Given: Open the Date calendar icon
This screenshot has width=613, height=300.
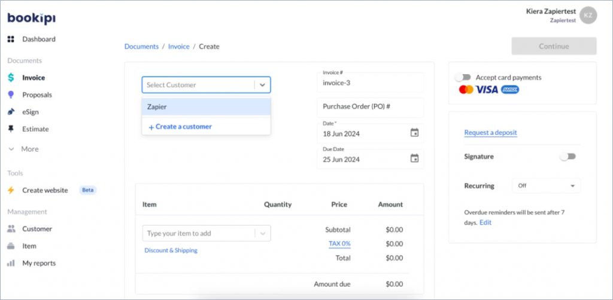Looking at the screenshot, I should pyautogui.click(x=414, y=133).
